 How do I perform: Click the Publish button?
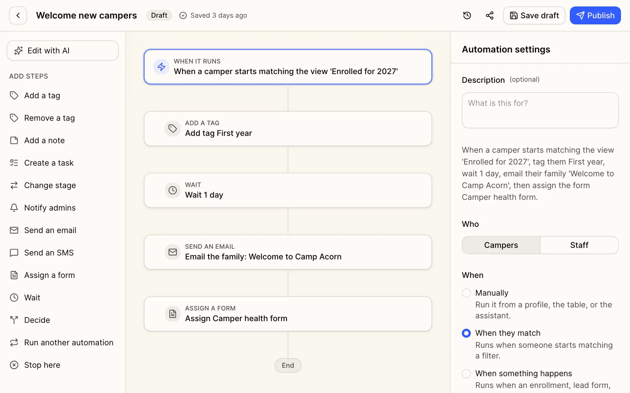[x=595, y=15]
